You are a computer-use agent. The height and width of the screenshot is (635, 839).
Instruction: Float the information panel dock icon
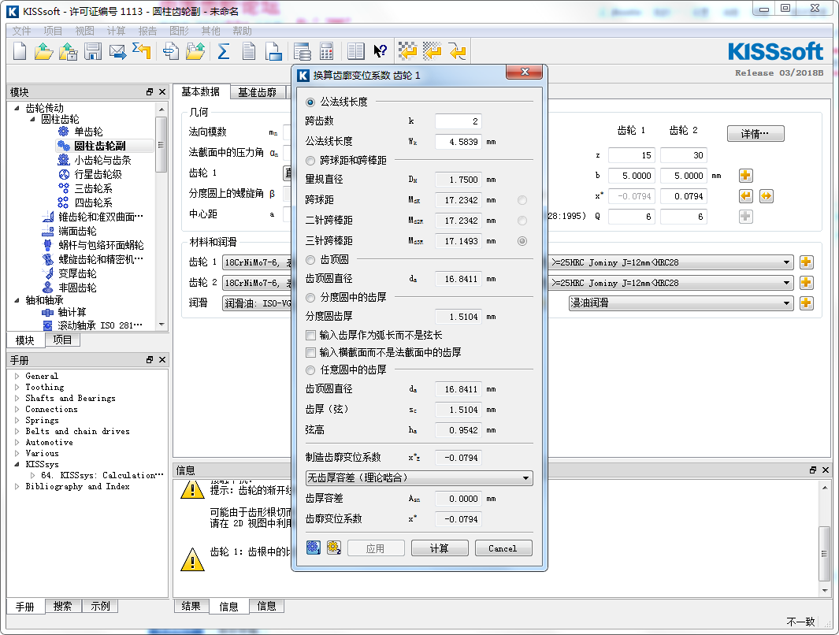click(813, 470)
